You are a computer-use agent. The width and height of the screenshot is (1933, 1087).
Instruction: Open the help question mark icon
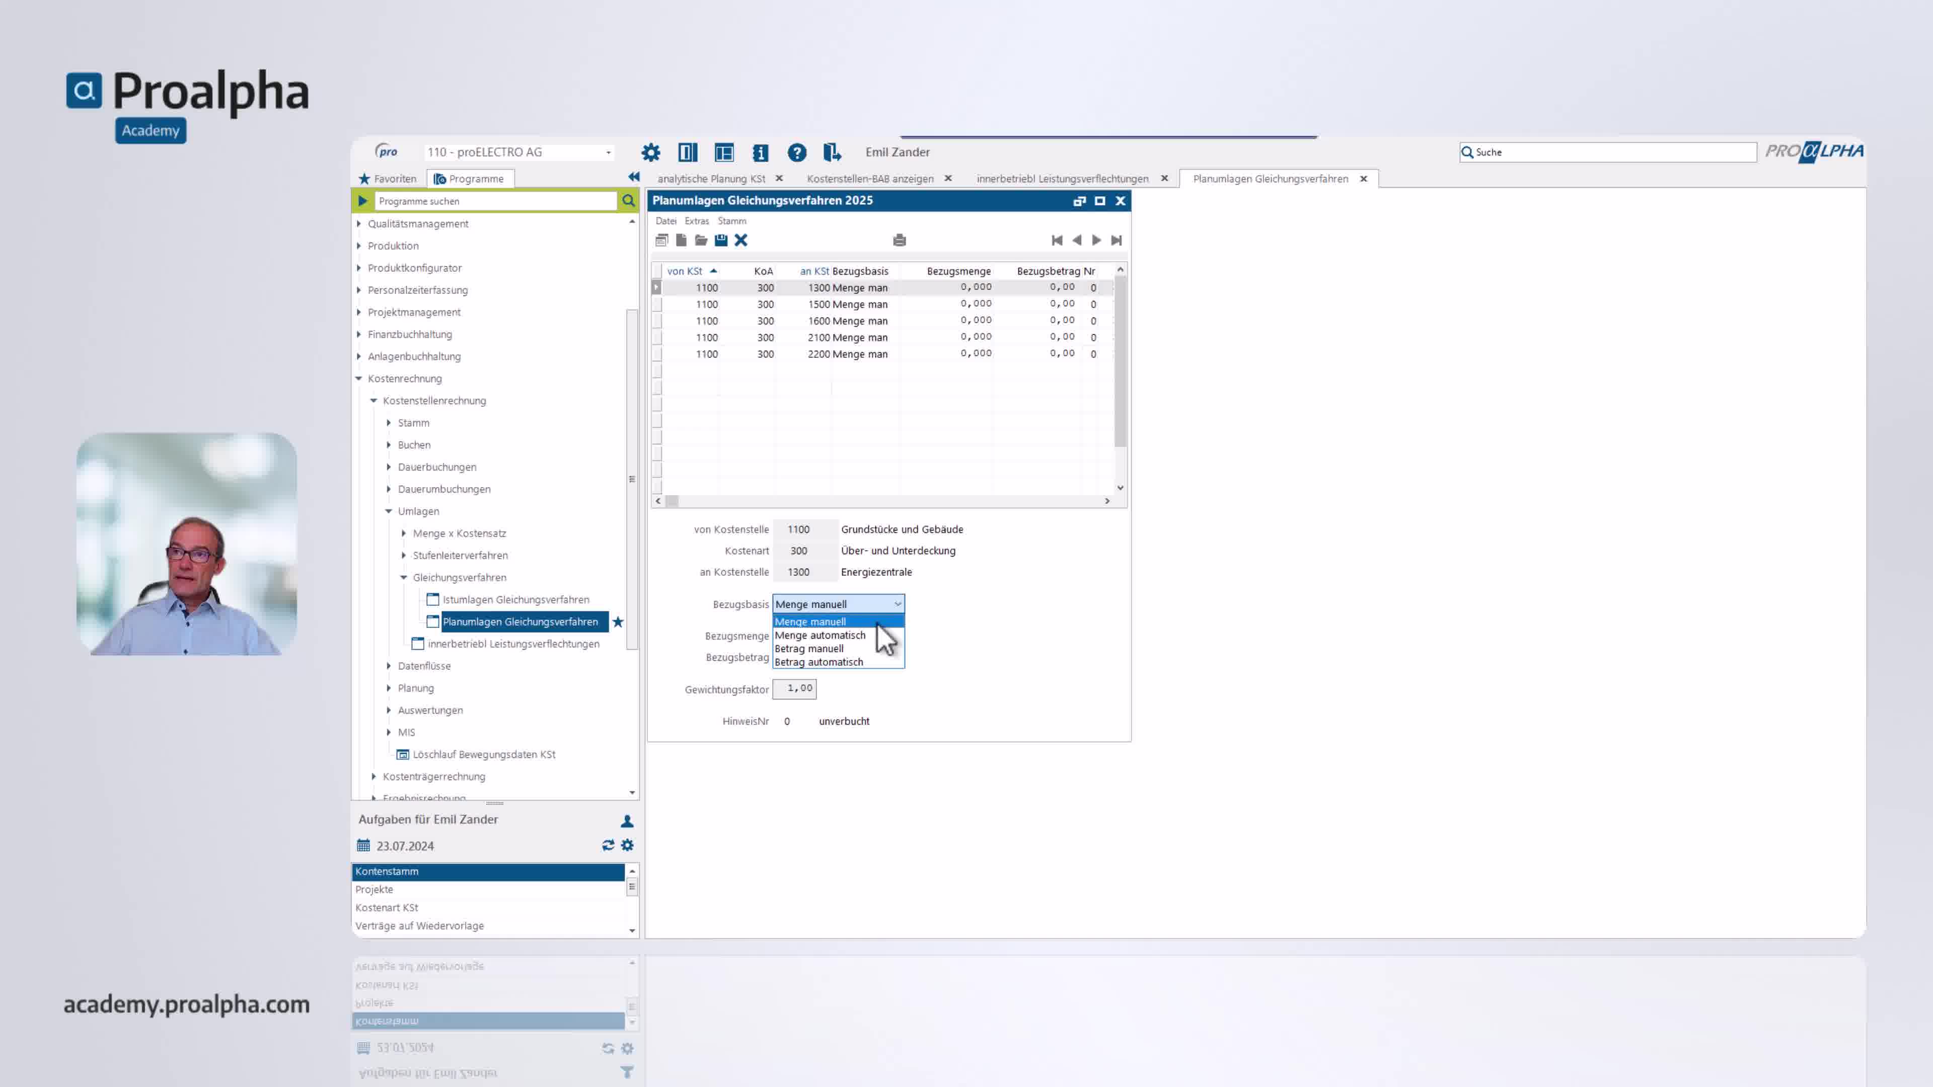tap(796, 152)
